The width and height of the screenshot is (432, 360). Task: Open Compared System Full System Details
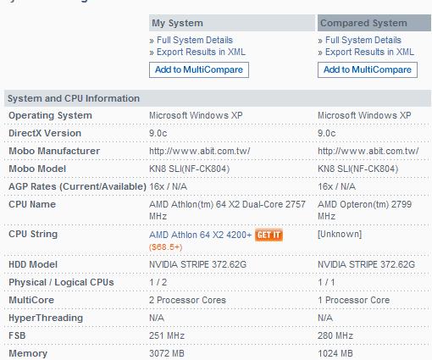[363, 40]
